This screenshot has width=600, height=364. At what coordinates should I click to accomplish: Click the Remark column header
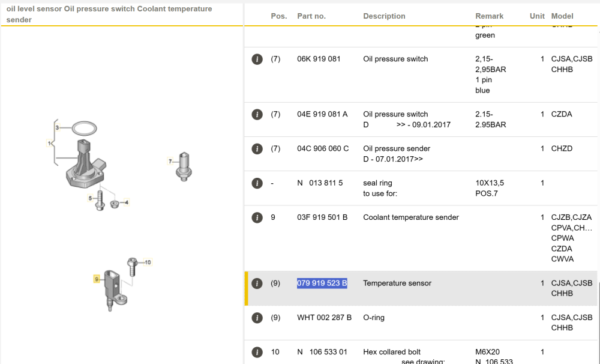(x=490, y=16)
